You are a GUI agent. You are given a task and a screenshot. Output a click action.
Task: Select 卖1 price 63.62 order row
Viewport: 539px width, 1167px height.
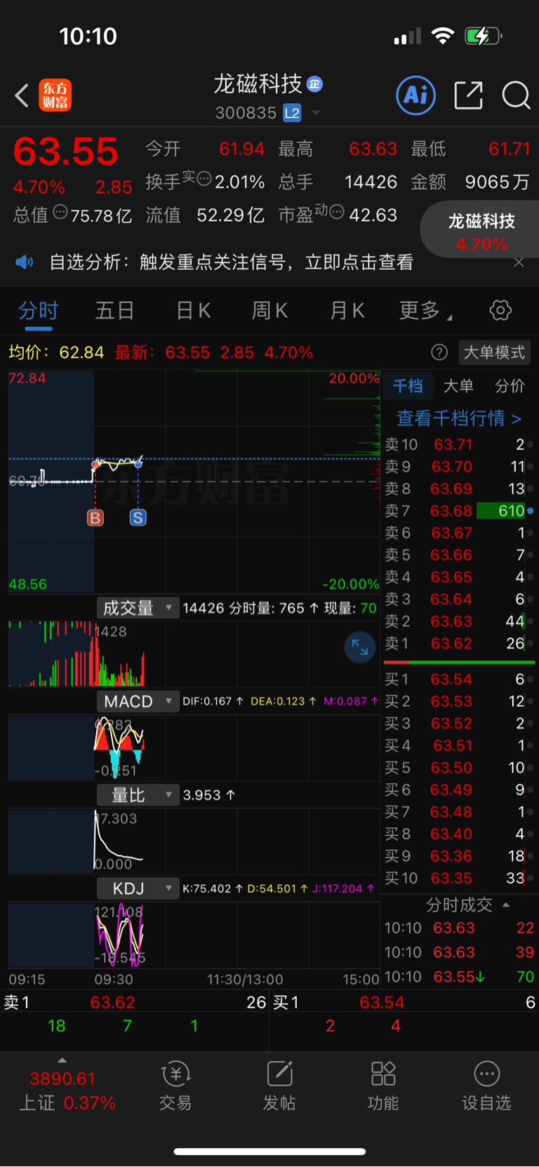(459, 643)
